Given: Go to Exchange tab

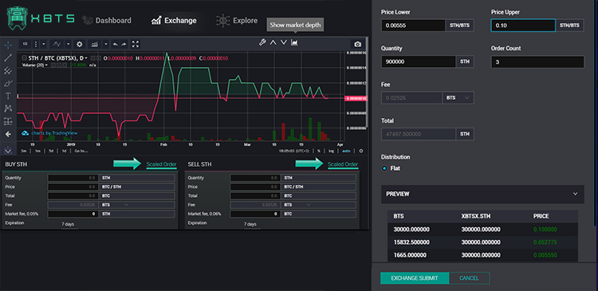Looking at the screenshot, I should [174, 21].
